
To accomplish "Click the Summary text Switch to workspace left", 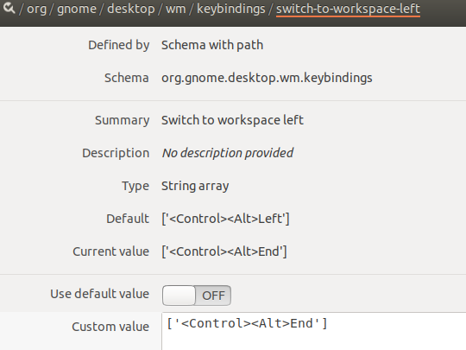I will coord(232,120).
